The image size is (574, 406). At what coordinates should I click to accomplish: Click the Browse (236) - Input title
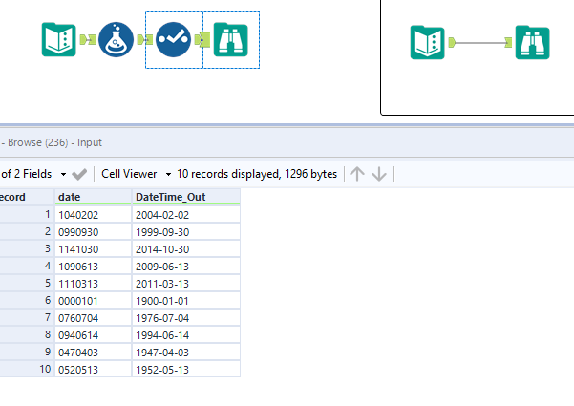pyautogui.click(x=54, y=142)
